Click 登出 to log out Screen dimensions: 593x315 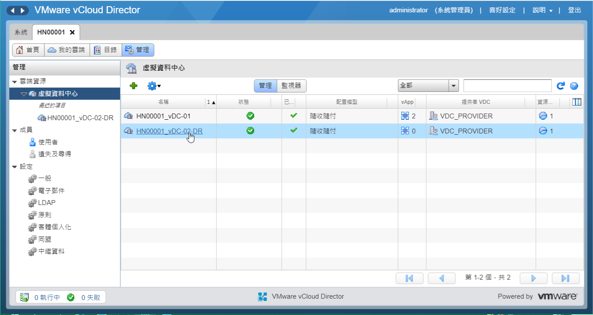(x=574, y=10)
